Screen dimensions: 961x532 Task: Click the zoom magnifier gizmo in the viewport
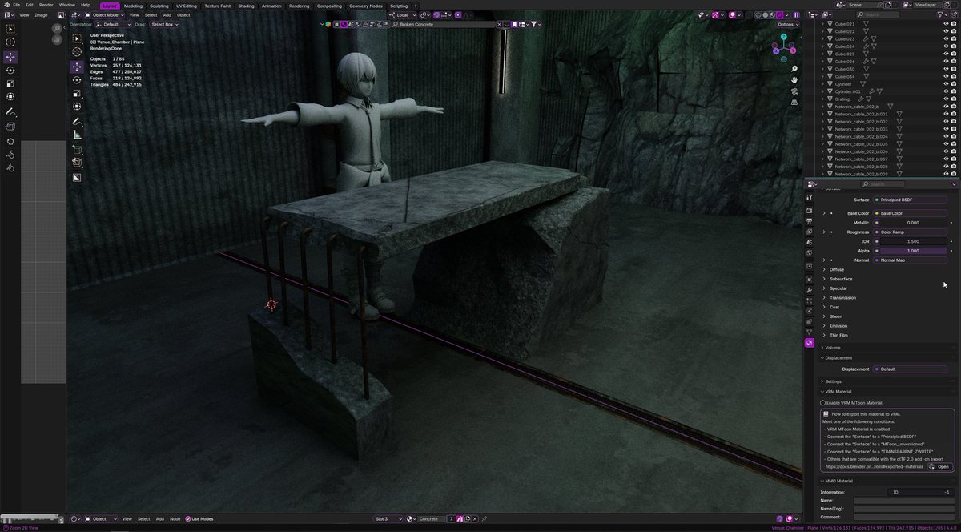[x=794, y=69]
